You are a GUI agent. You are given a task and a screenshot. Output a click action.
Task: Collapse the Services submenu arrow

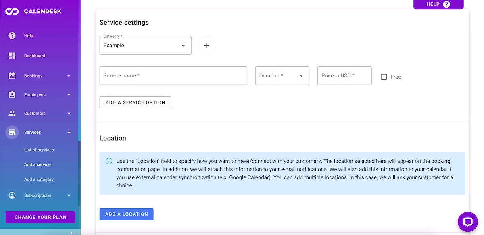(x=69, y=132)
